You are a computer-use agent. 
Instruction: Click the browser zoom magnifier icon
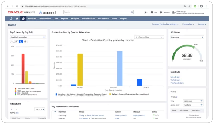pos(185,6)
